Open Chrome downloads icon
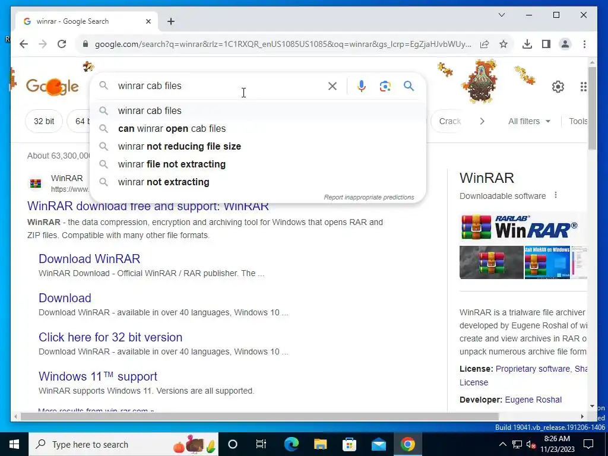Viewport: 608px width, 456px height. (527, 44)
